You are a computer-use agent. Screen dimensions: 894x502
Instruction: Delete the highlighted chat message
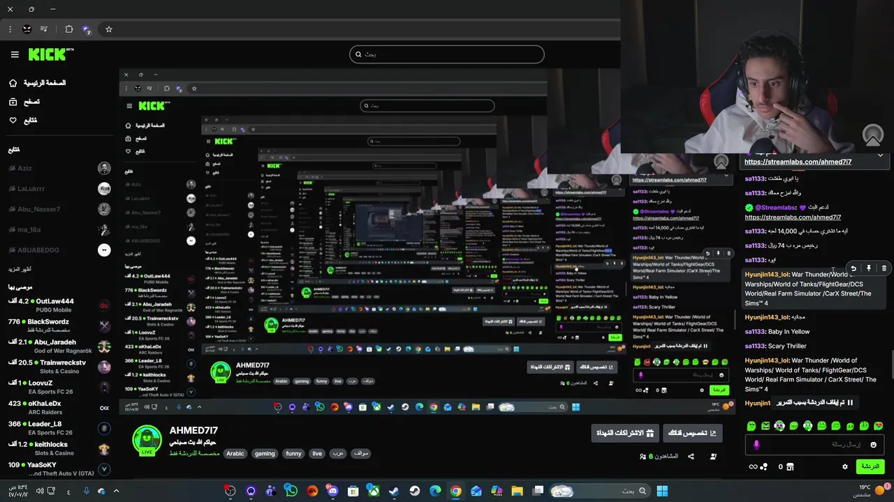pos(884,268)
